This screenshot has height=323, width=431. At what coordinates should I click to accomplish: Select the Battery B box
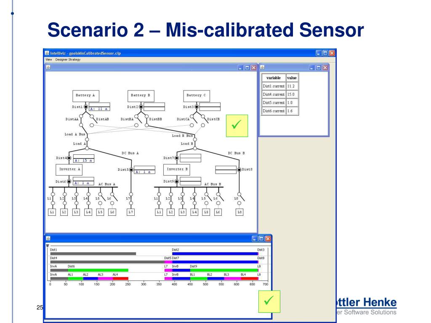point(141,96)
